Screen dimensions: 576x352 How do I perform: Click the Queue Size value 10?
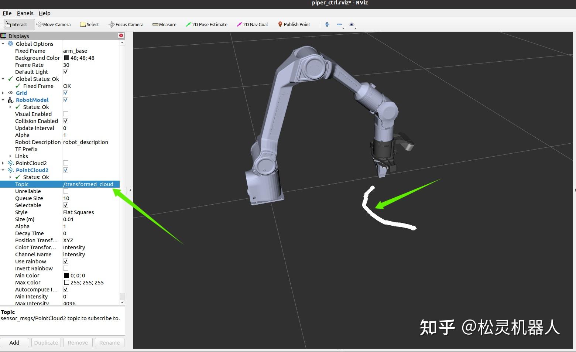coord(91,198)
